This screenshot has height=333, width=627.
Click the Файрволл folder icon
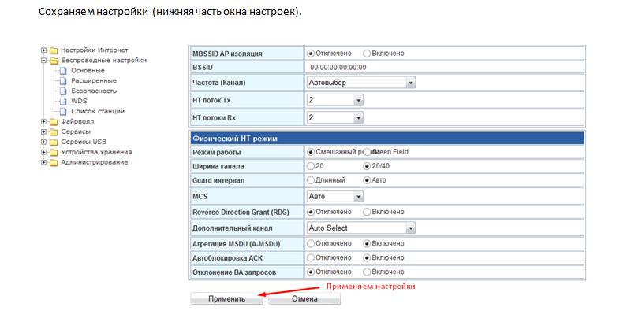[53, 122]
